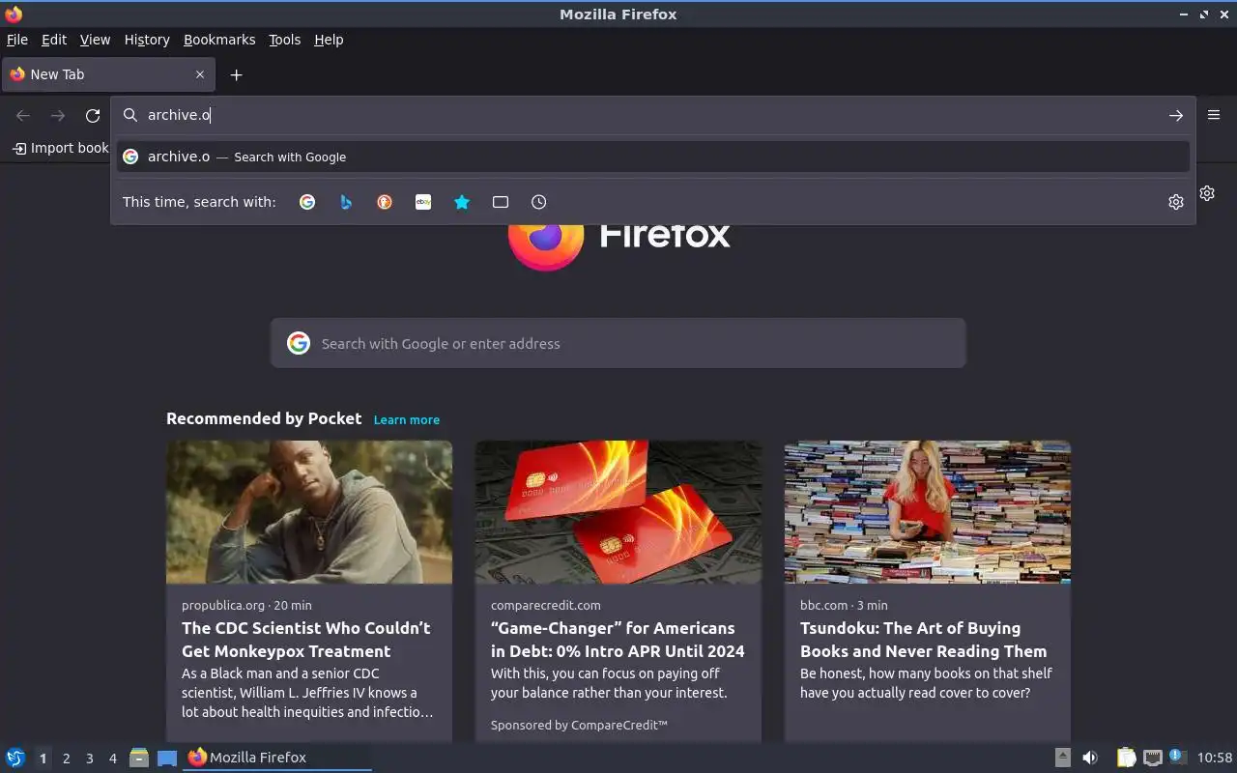Open the clipboard tray icon
Screen dimensions: 1237x773
coord(1126,758)
